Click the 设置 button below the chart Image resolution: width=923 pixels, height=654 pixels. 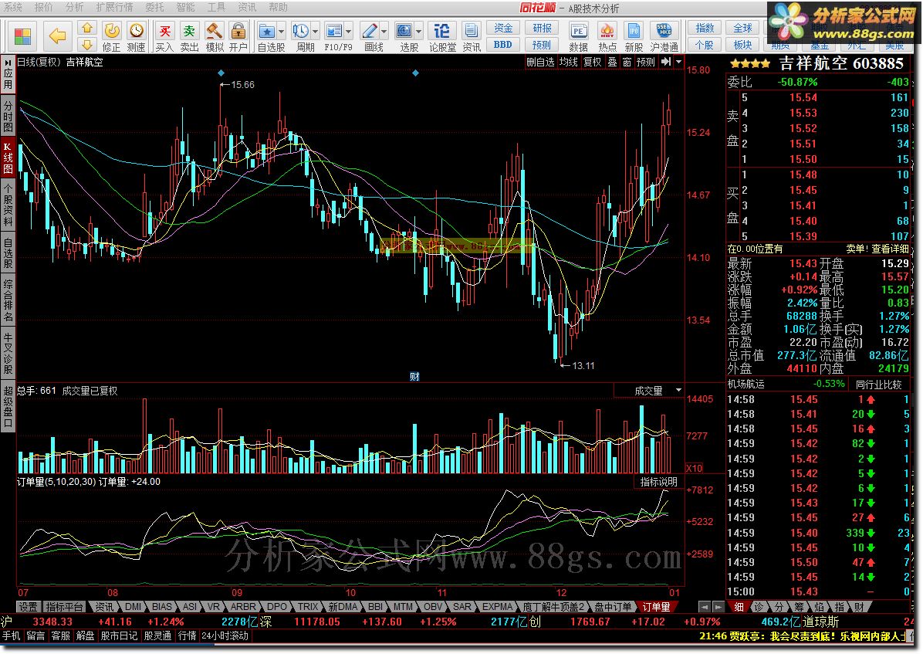(x=29, y=607)
